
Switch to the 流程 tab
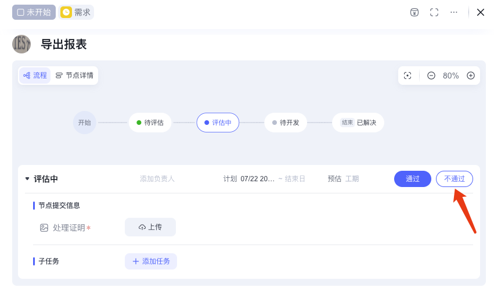click(x=35, y=76)
